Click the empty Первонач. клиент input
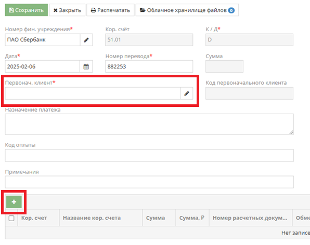 [93, 93]
